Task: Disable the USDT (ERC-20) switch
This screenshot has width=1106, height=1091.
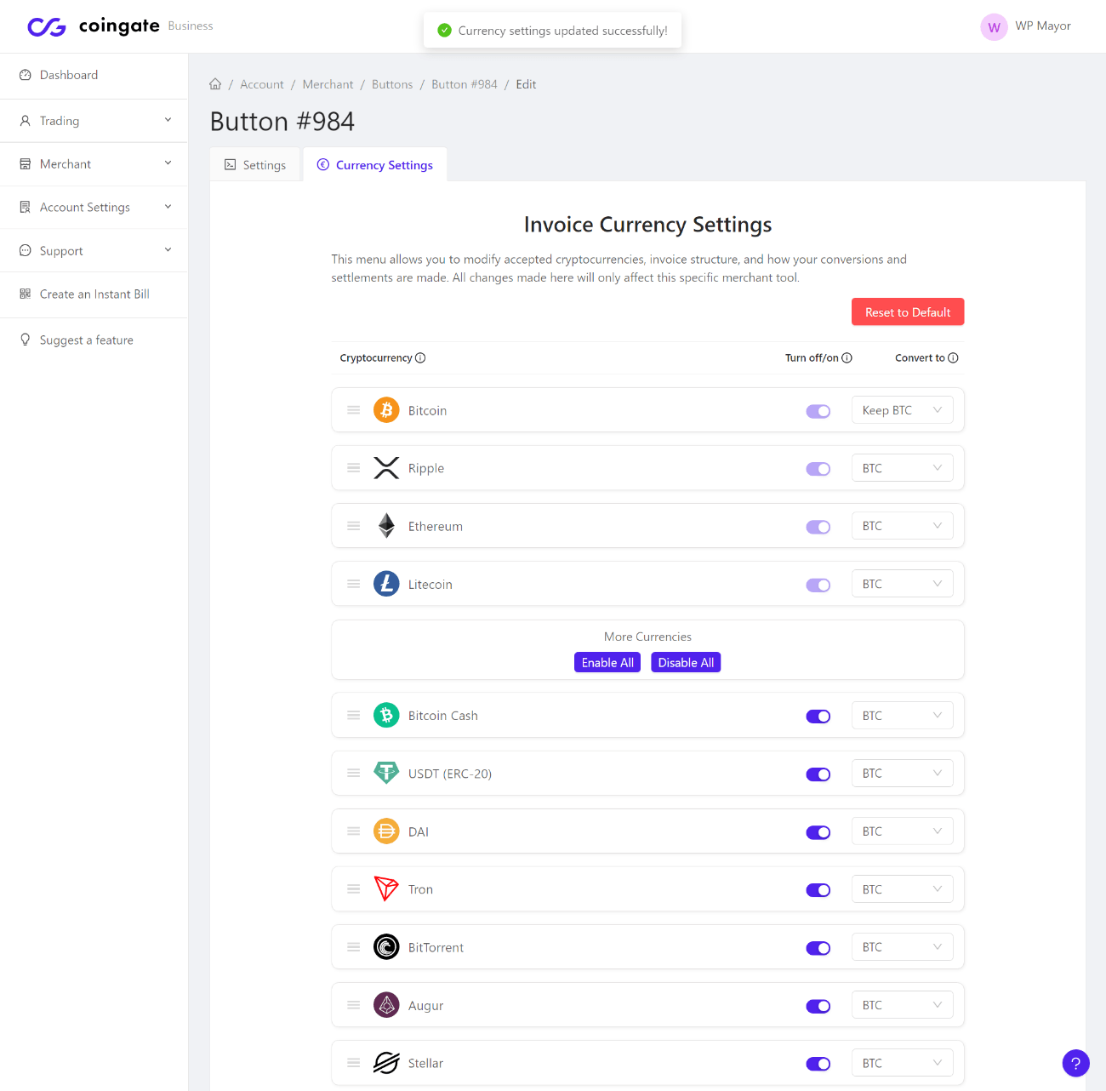Action: click(818, 774)
